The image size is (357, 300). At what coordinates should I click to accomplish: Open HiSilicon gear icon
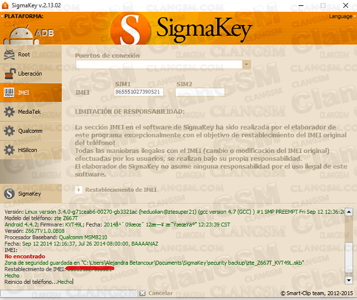click(x=10, y=150)
